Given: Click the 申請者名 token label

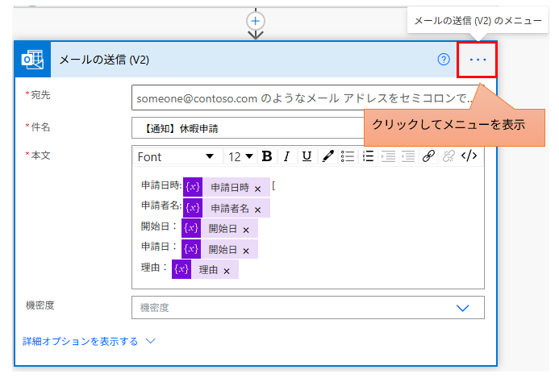Looking at the screenshot, I should 230,208.
